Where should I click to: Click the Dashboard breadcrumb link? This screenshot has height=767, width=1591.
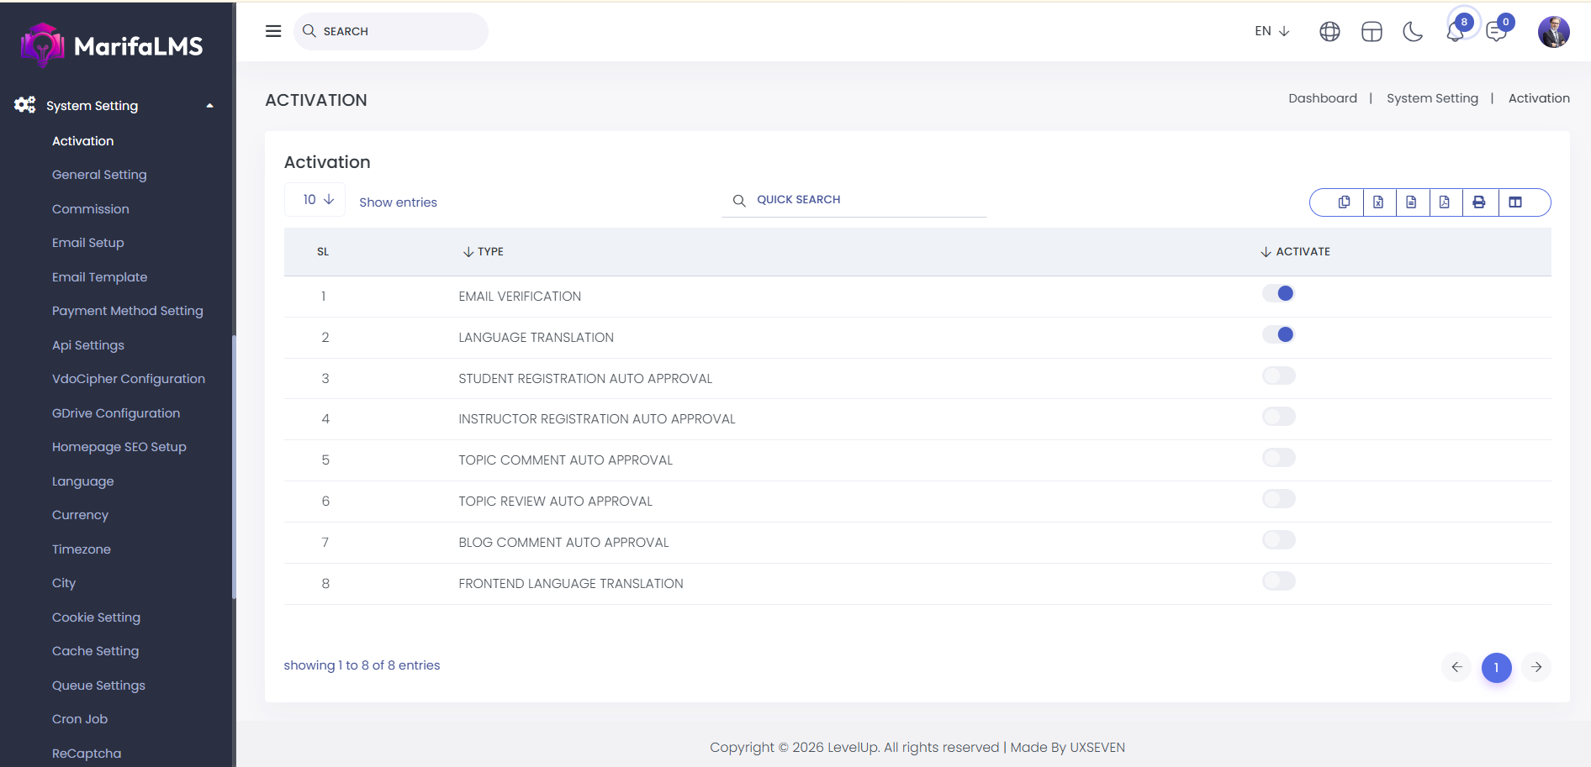click(1322, 98)
